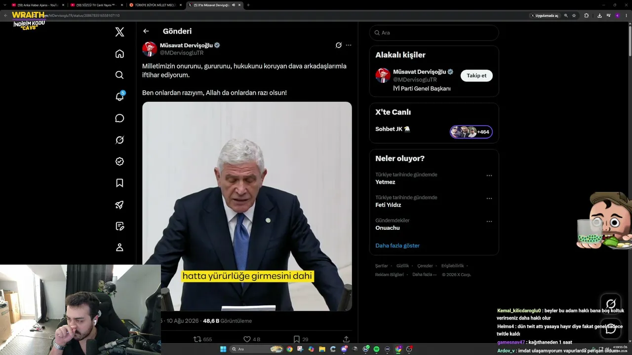Open the notepad-with-pen icon in sidebar
This screenshot has height=355, width=632.
119,226
